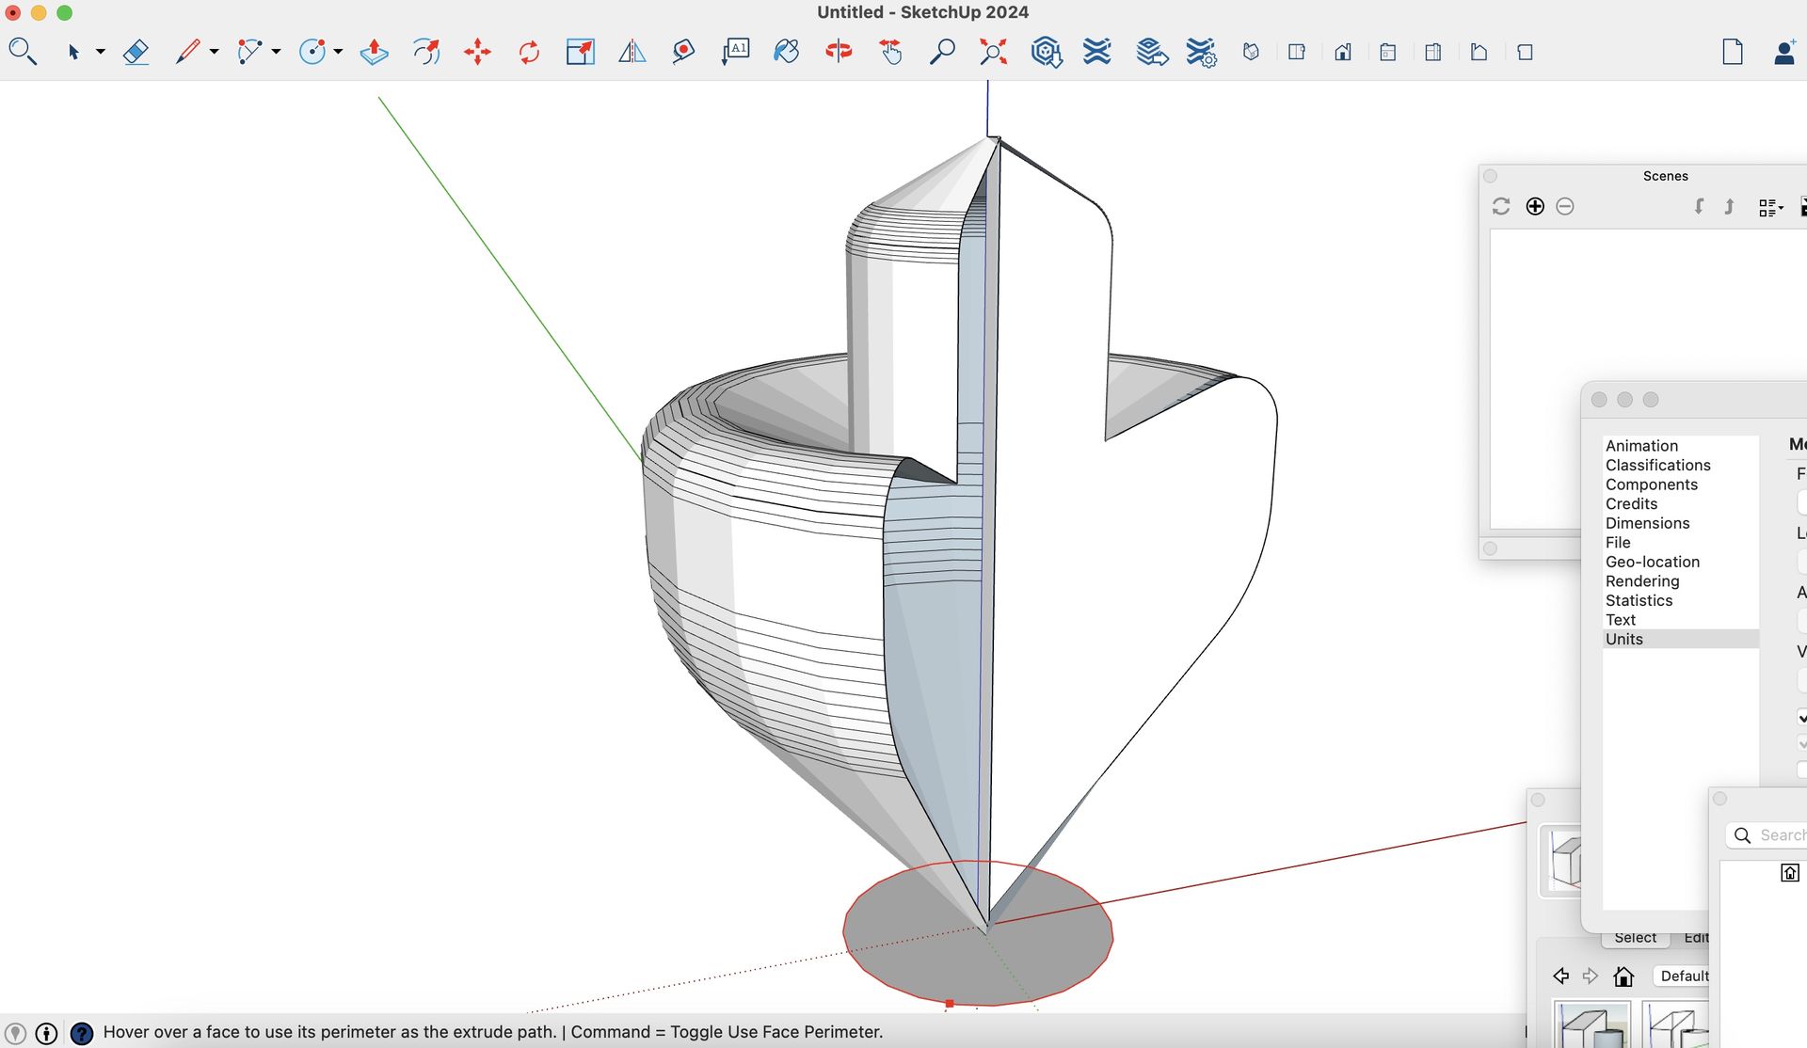The width and height of the screenshot is (1807, 1048).
Task: Choose the Follow Me tool
Action: click(426, 52)
